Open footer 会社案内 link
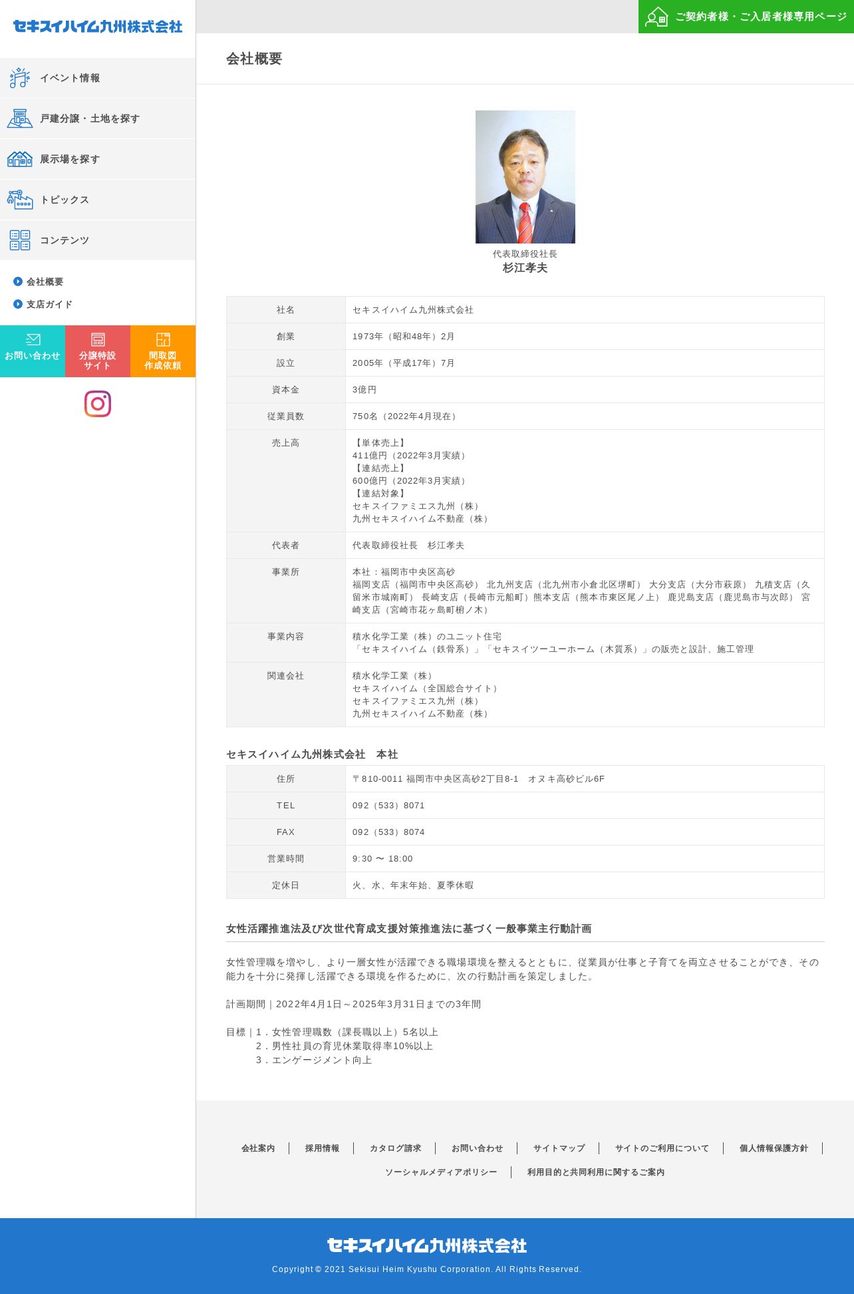Viewport: 854px width, 1294px height. click(258, 1148)
